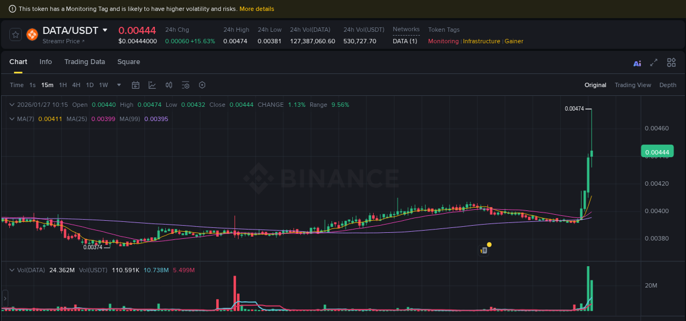Launch the Binance Ai assistant icon
This screenshot has width=686, height=321.
pyautogui.click(x=637, y=63)
